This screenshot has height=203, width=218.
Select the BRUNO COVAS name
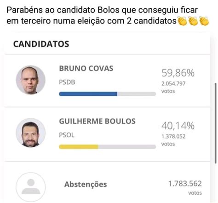86,69
